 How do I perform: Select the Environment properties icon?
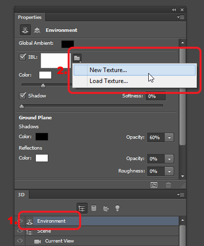click(25, 30)
